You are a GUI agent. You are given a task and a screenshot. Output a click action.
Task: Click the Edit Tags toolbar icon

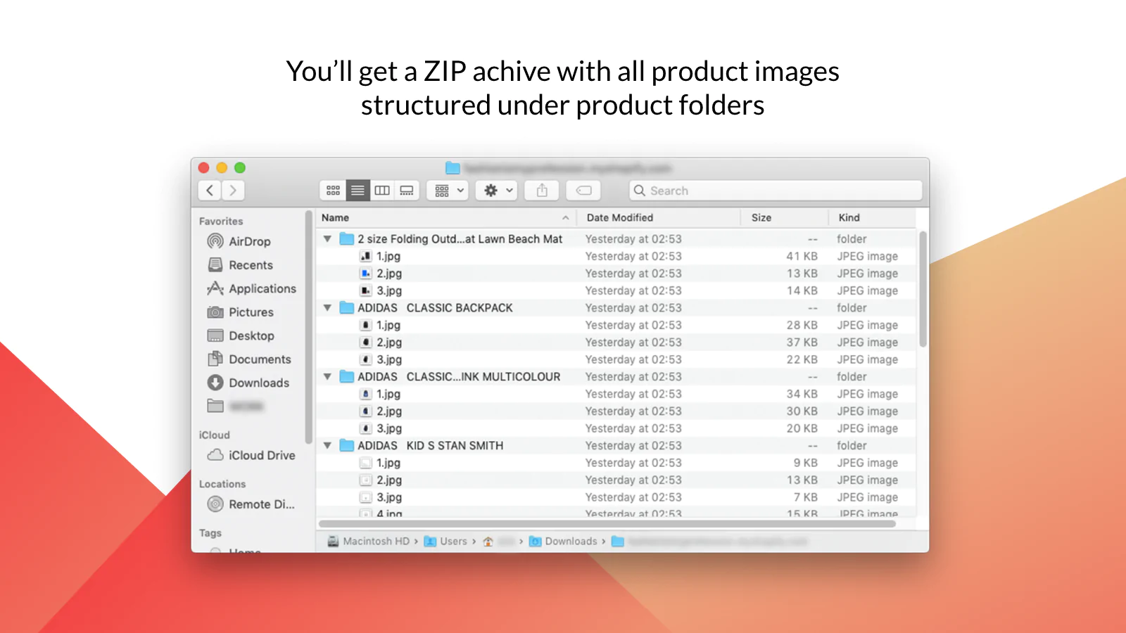click(583, 191)
